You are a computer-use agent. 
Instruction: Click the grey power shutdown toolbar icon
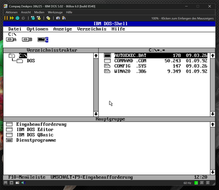[23, 18]
